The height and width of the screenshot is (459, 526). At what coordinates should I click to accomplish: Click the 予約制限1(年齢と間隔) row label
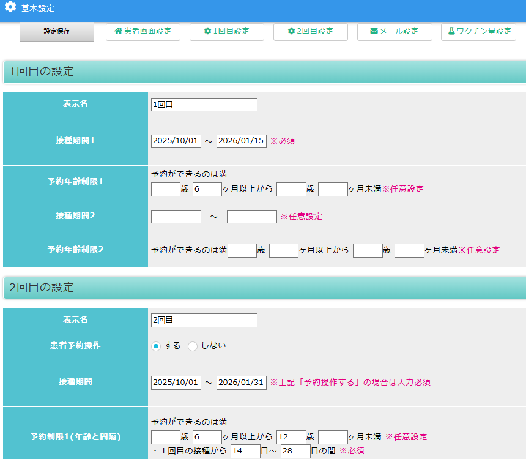pyautogui.click(x=75, y=436)
